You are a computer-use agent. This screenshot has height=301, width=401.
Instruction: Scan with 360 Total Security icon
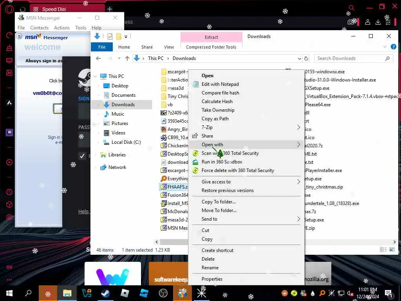(195, 153)
